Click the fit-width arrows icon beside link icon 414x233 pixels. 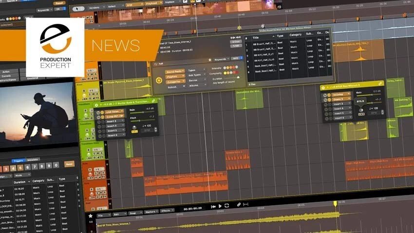pos(245,204)
